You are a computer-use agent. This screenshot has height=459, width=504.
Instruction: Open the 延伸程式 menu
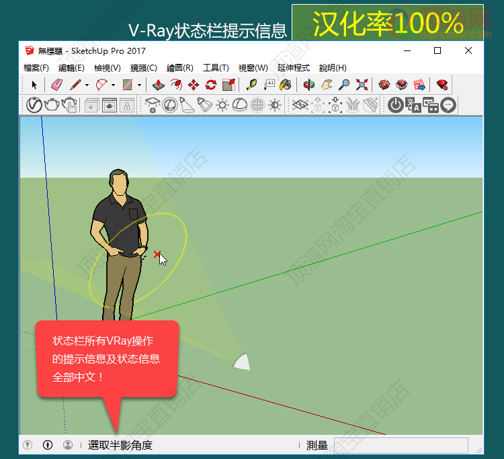click(294, 68)
